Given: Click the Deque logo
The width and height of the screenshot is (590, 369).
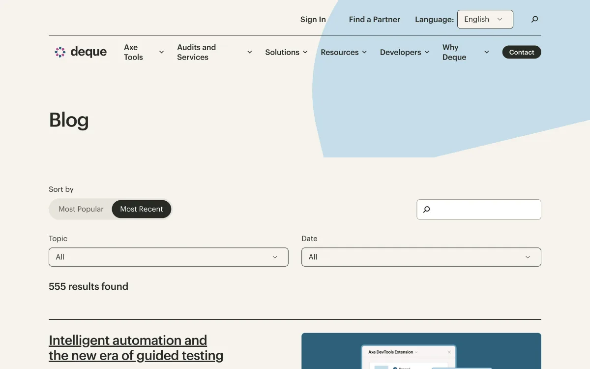Looking at the screenshot, I should (x=81, y=52).
